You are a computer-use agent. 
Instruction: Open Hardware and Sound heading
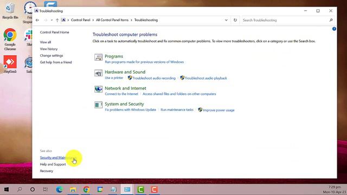click(125, 72)
